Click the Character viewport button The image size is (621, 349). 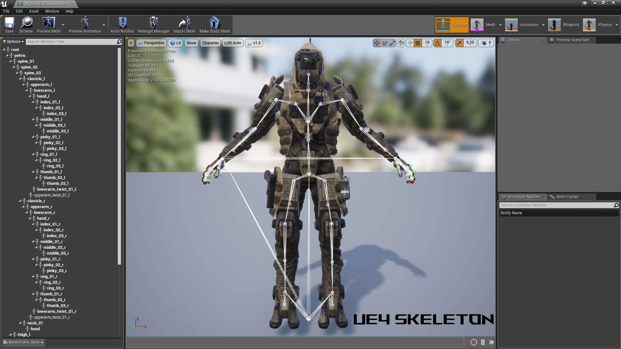[210, 43]
